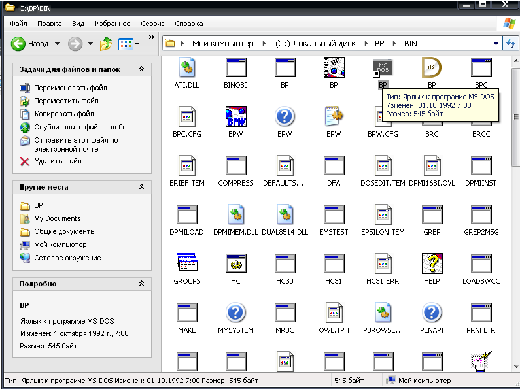Click Отправить этот файл по электронной почте
The height and width of the screenshot is (389, 520).
[x=76, y=144]
